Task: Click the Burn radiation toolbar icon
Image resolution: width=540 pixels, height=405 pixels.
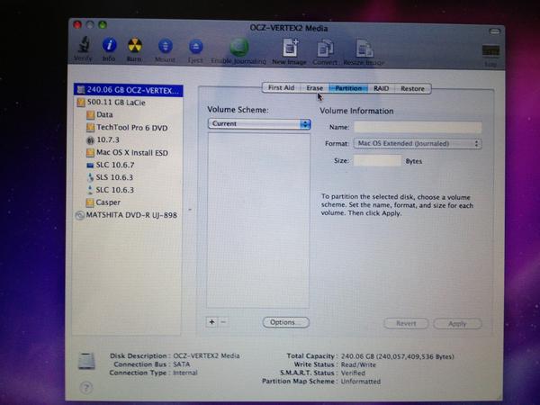Action: [135, 46]
